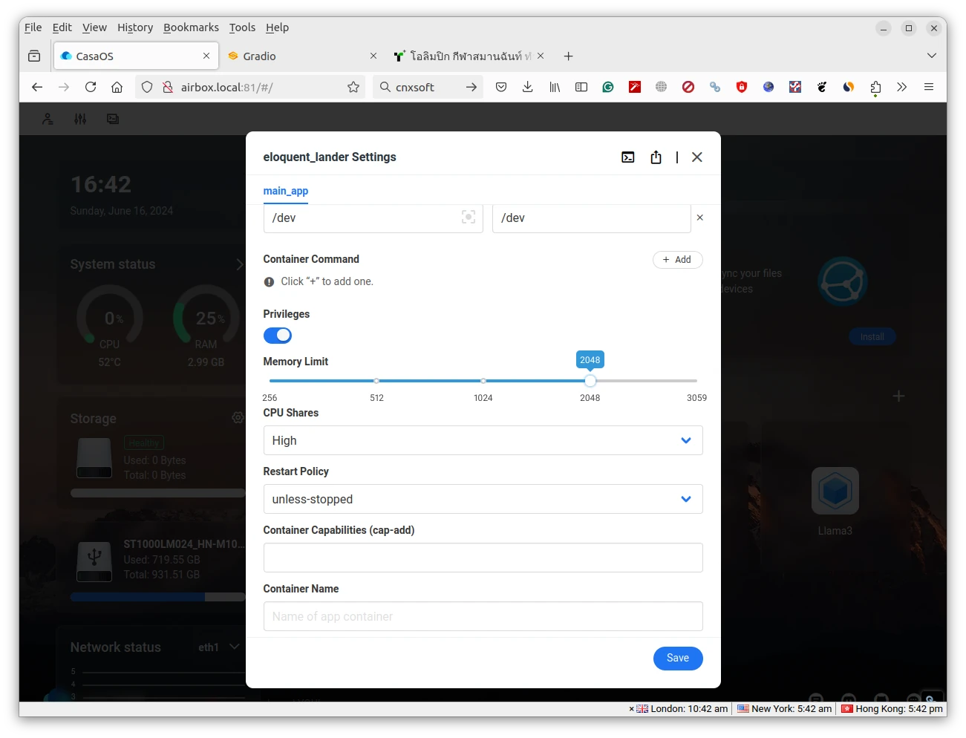Open the Edit menu

pyautogui.click(x=62, y=27)
